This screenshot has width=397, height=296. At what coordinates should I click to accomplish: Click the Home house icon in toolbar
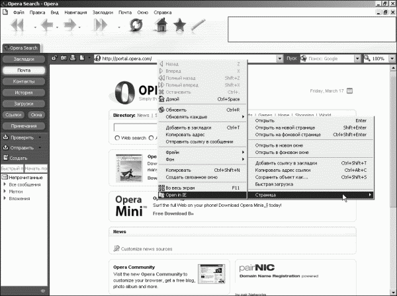click(x=161, y=24)
